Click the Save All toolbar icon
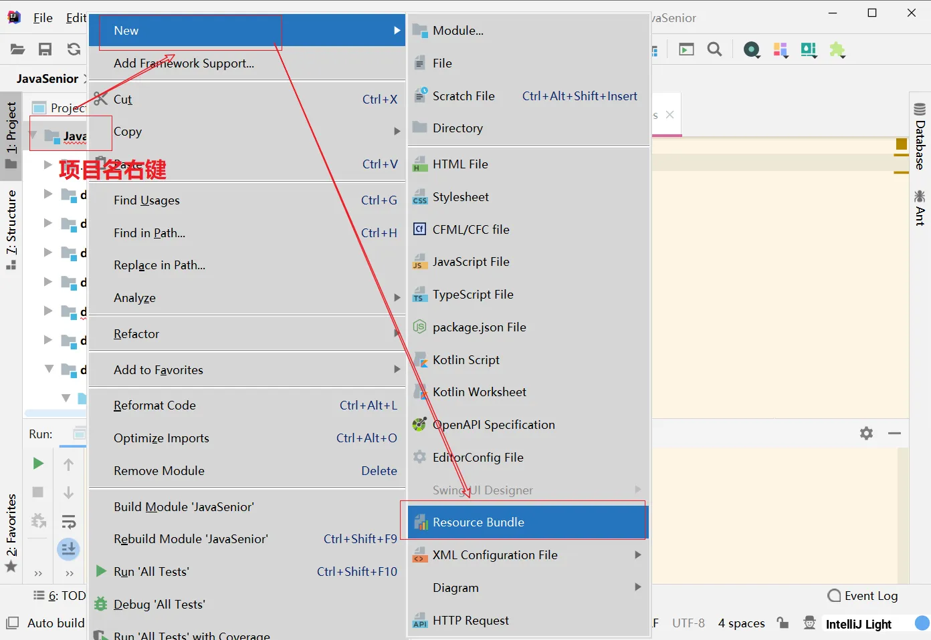 tap(45, 49)
